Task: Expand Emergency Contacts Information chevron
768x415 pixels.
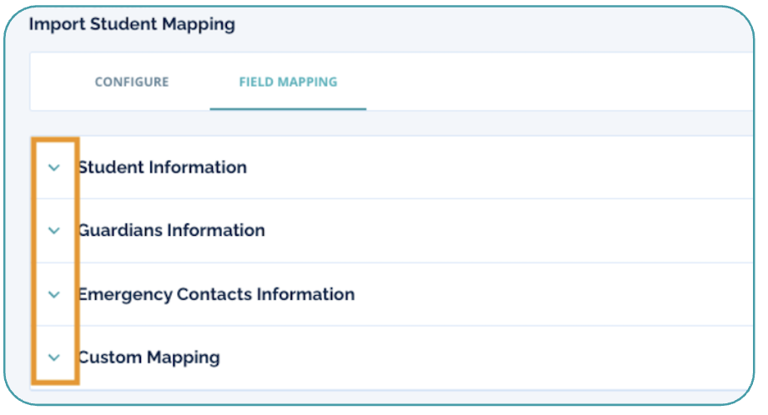Action: [54, 294]
